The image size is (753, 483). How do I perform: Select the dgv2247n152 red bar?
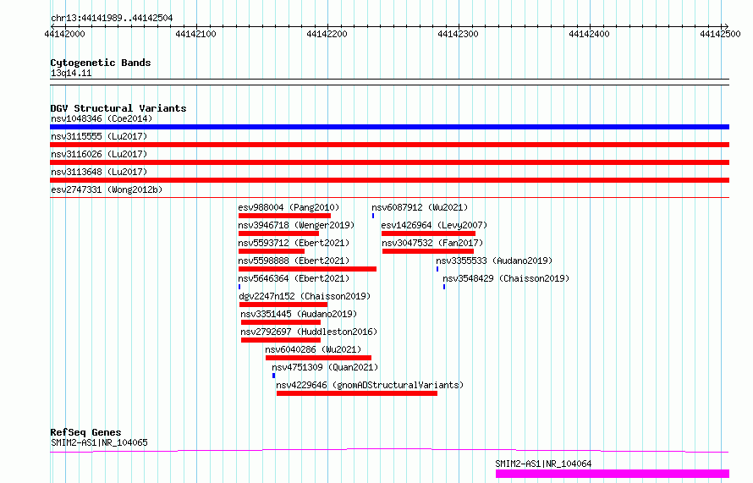click(283, 305)
